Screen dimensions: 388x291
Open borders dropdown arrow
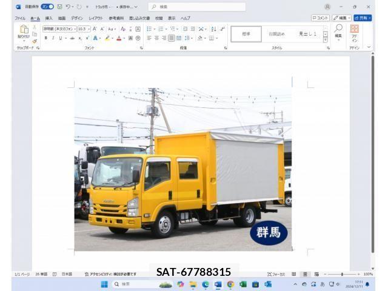click(217, 38)
